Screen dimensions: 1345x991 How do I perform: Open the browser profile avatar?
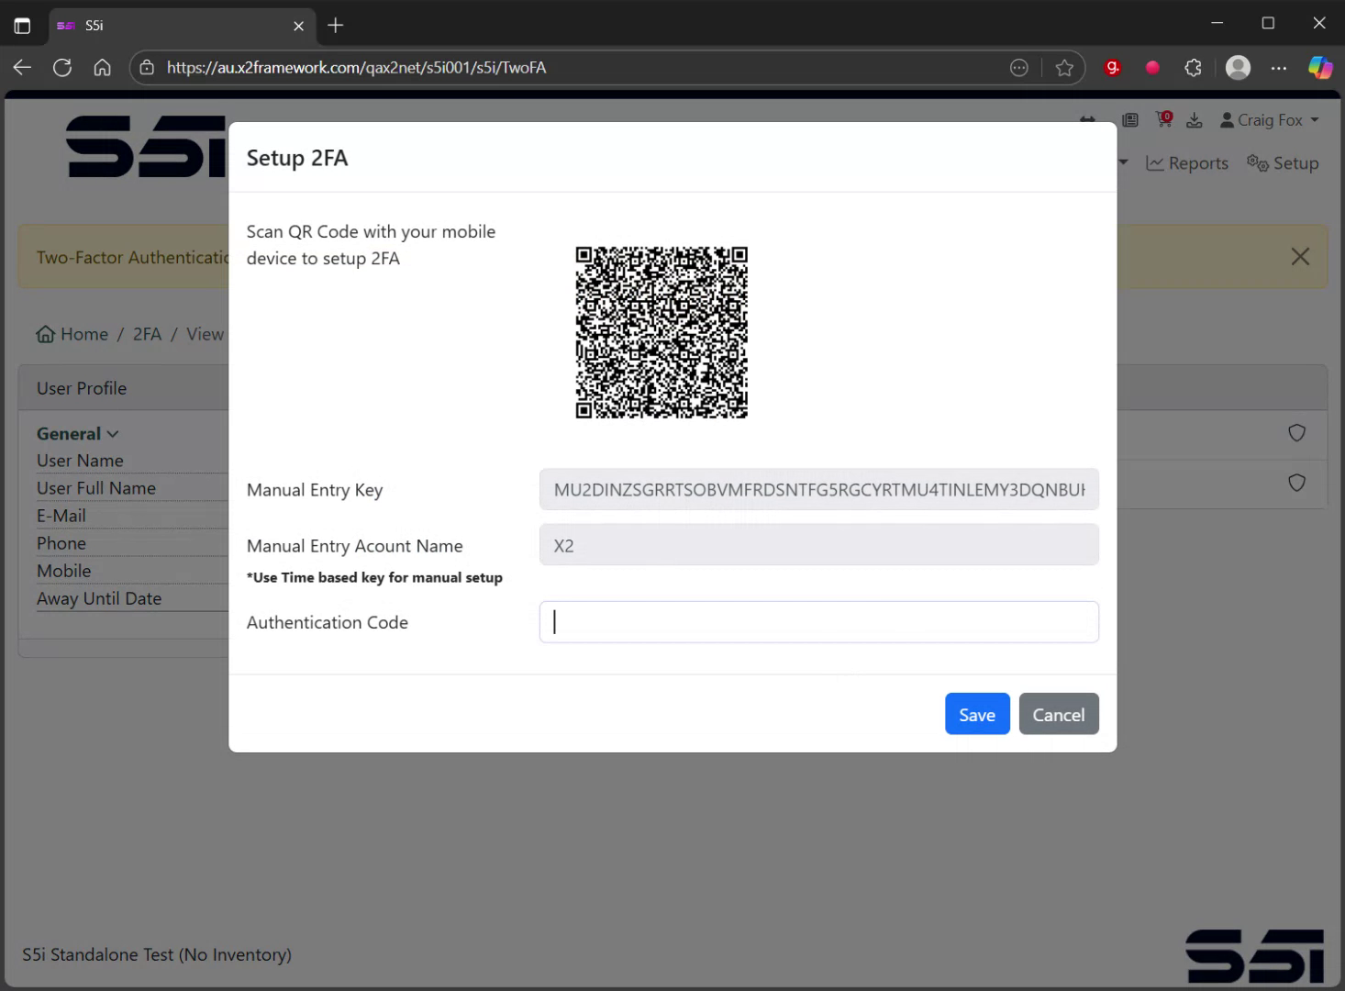point(1238,67)
